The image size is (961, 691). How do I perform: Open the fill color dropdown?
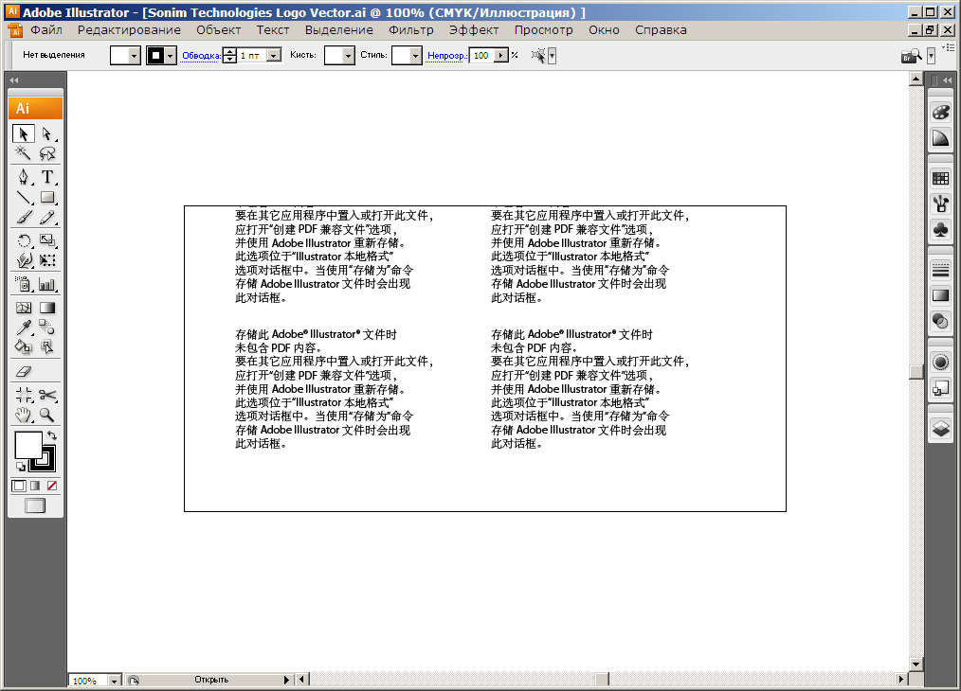[x=135, y=56]
